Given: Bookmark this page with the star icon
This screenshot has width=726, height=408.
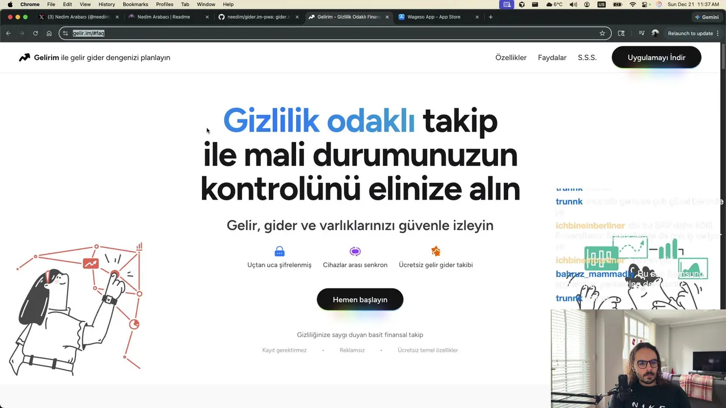Looking at the screenshot, I should point(602,33).
